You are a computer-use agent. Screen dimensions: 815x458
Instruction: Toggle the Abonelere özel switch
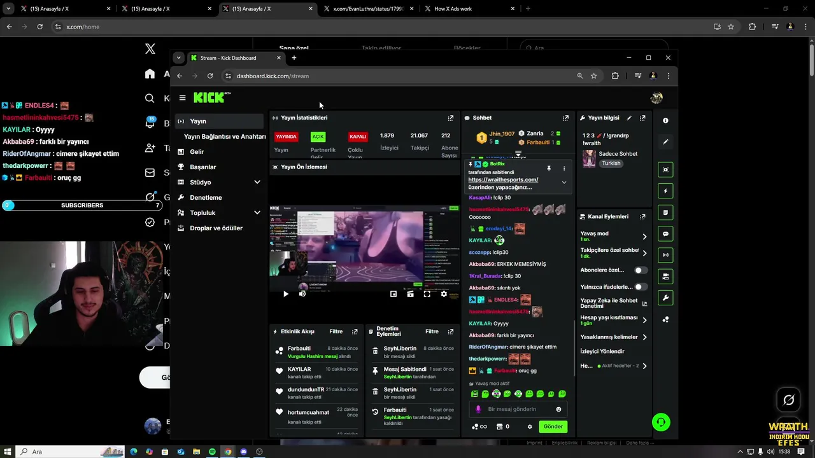641,270
